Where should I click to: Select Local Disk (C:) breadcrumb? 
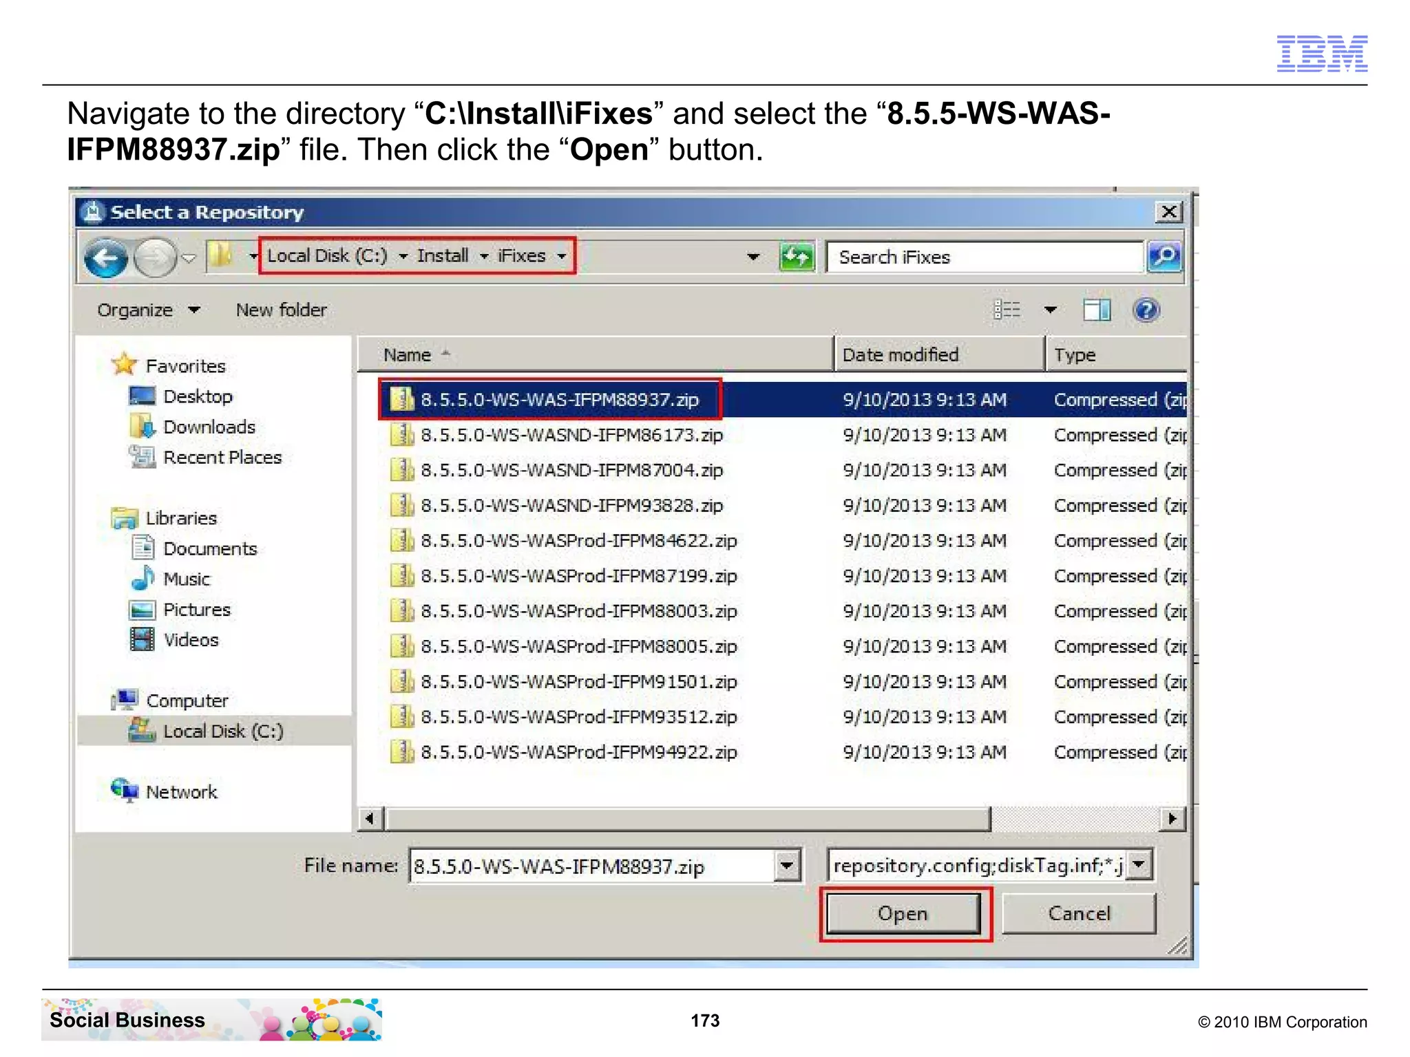(327, 256)
